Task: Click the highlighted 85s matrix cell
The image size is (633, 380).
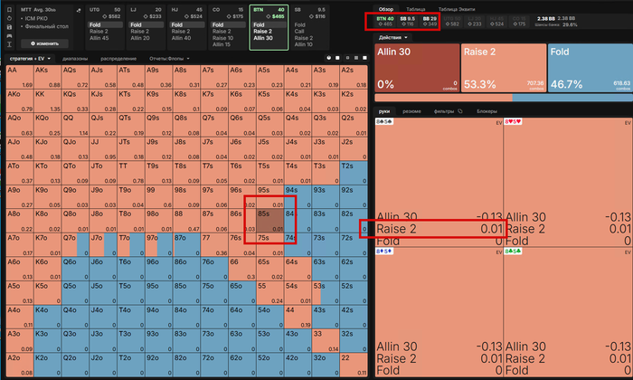Action: [x=270, y=221]
